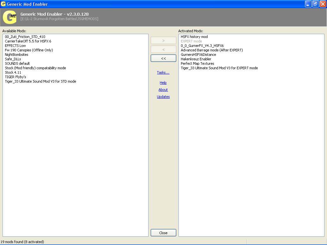Viewport: 327px width, 245px height.
Task: Select Safe_DLLs mod
Action: (x=13, y=59)
